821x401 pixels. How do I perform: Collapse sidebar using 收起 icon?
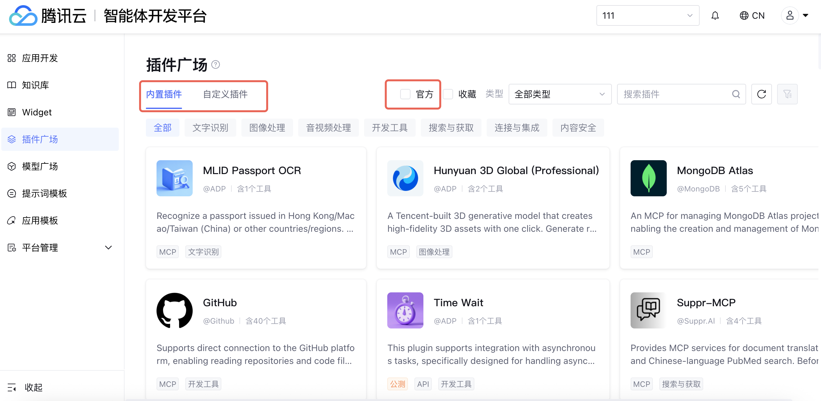point(12,387)
